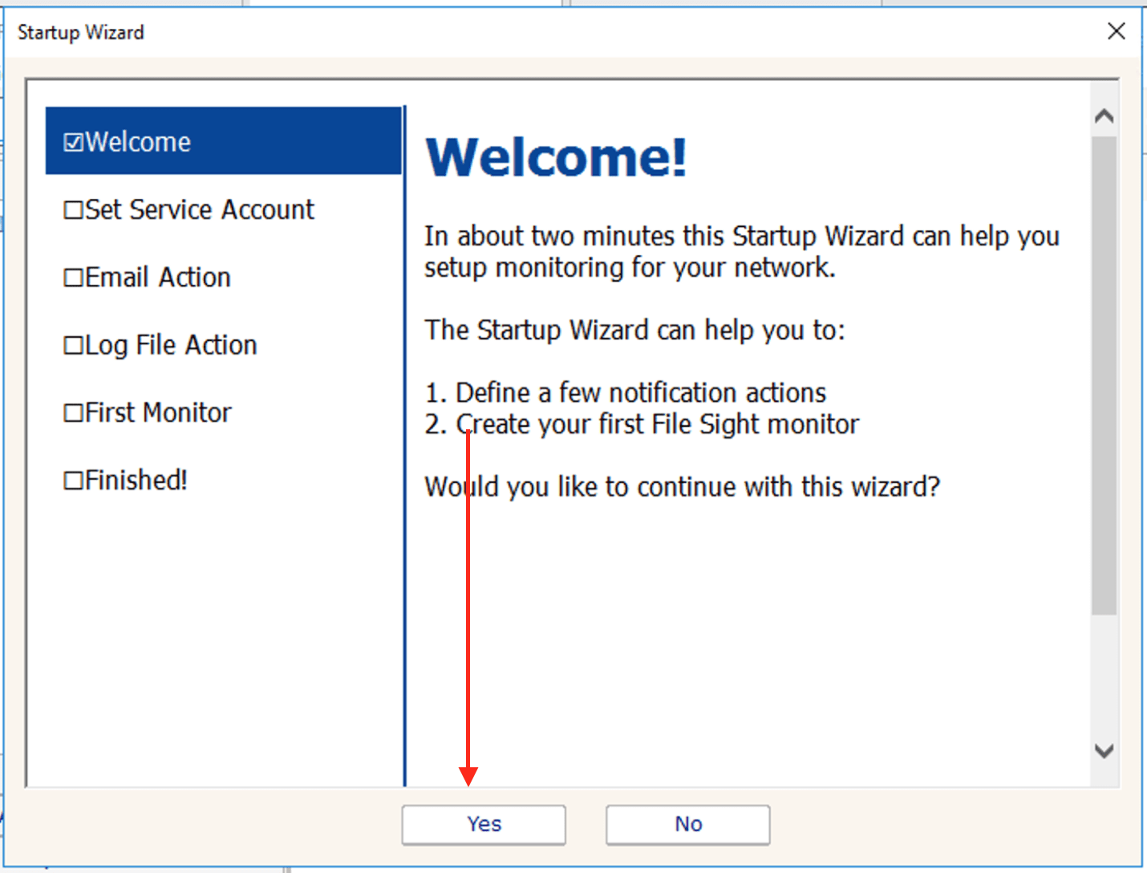The height and width of the screenshot is (873, 1147).
Task: Click the scroll down arrow
Action: [x=1104, y=751]
